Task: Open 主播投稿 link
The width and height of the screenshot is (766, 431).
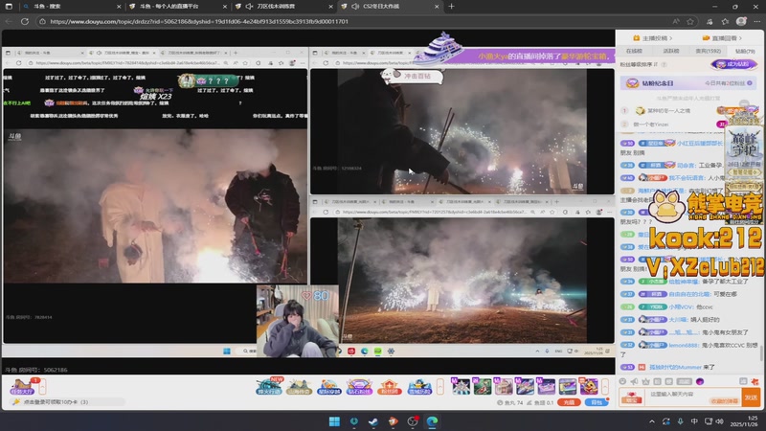Action: (653, 38)
